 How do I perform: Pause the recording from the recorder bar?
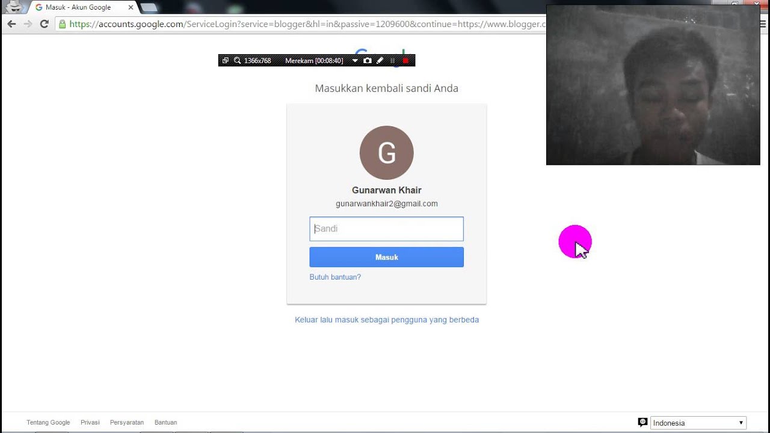click(393, 61)
